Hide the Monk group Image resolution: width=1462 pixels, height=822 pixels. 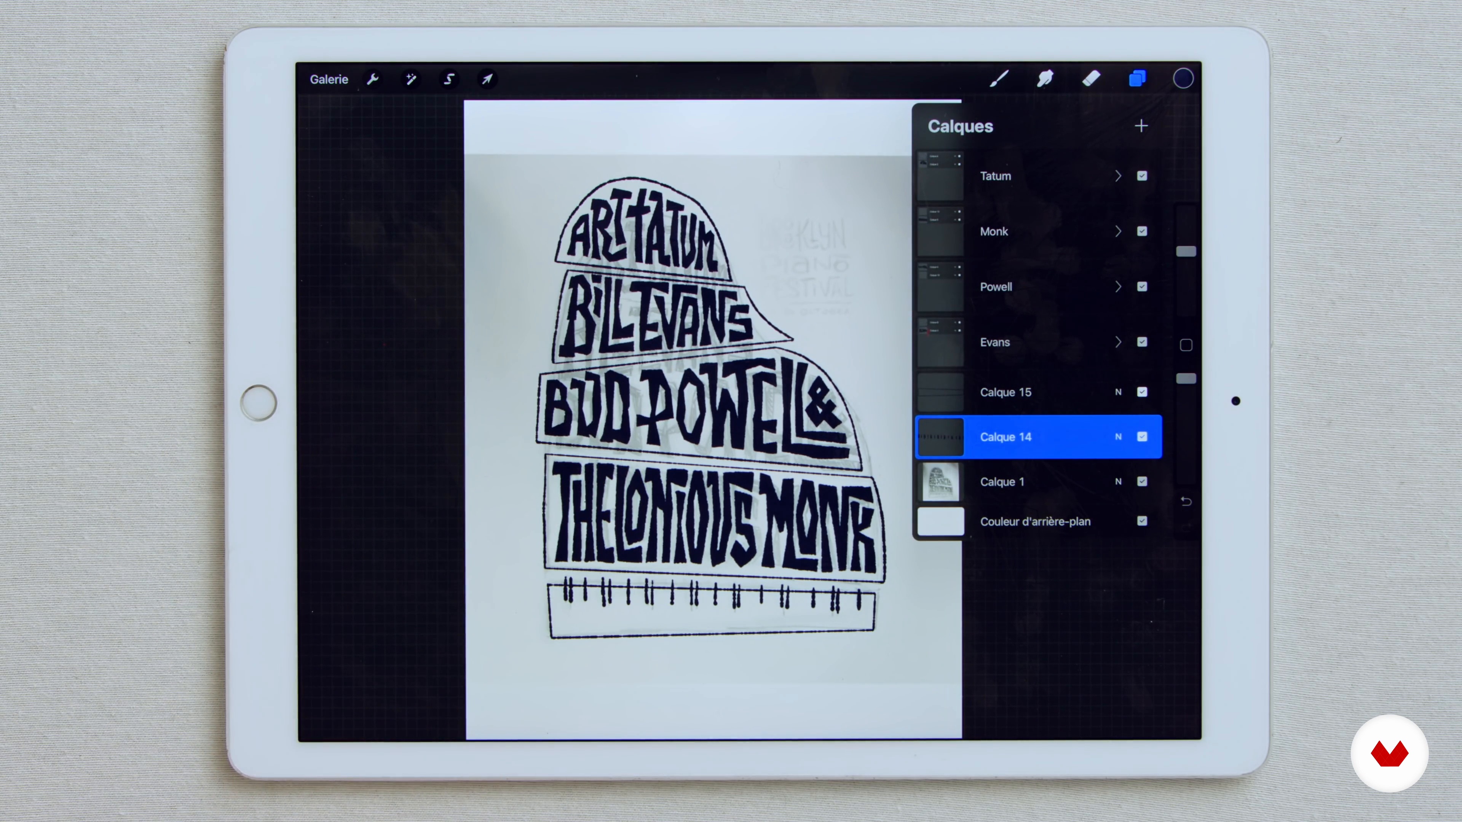(x=1142, y=231)
